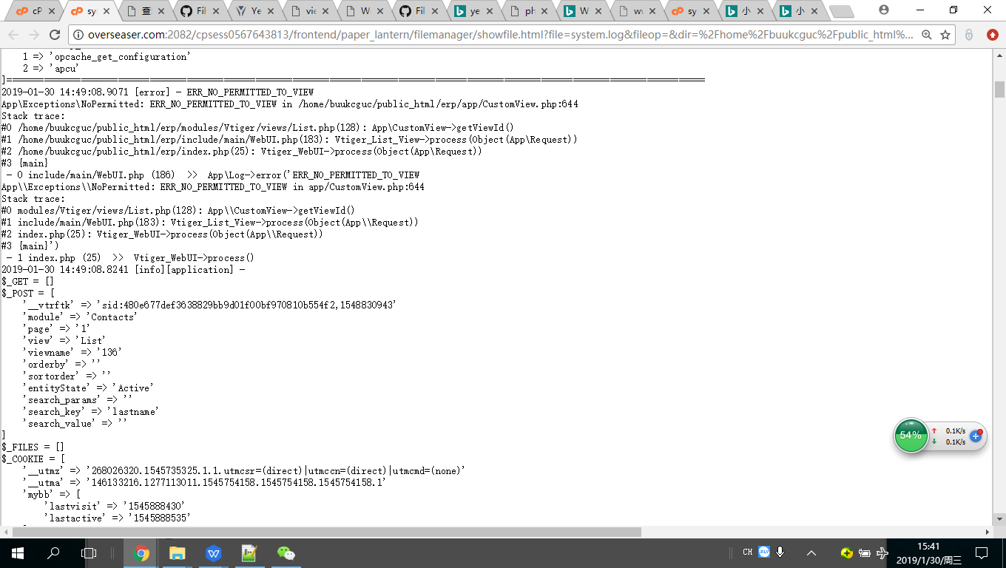Open the Chrome profile avatar icon
The height and width of the screenshot is (568, 1006).
pos(885,10)
